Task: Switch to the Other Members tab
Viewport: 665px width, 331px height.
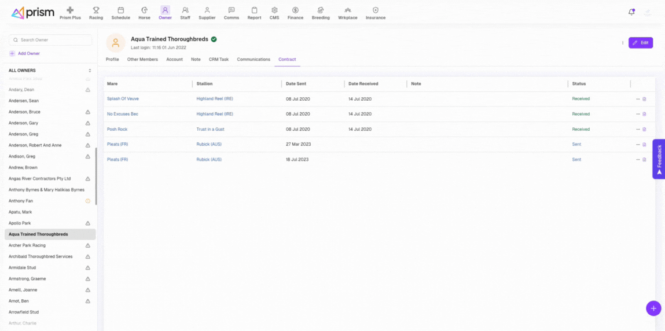Action: point(142,60)
